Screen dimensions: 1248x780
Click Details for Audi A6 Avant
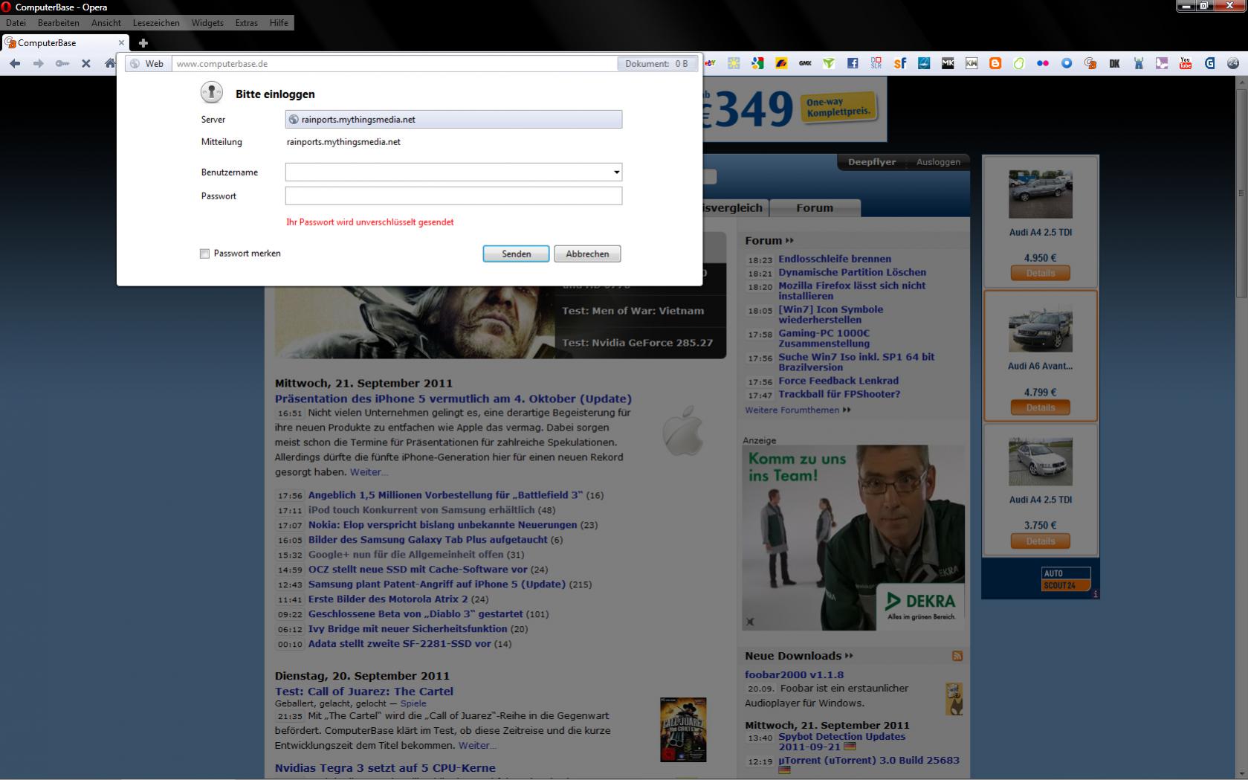[1041, 407]
